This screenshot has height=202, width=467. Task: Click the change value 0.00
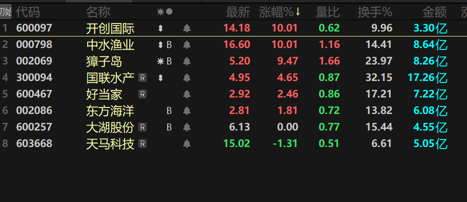pyautogui.click(x=288, y=127)
